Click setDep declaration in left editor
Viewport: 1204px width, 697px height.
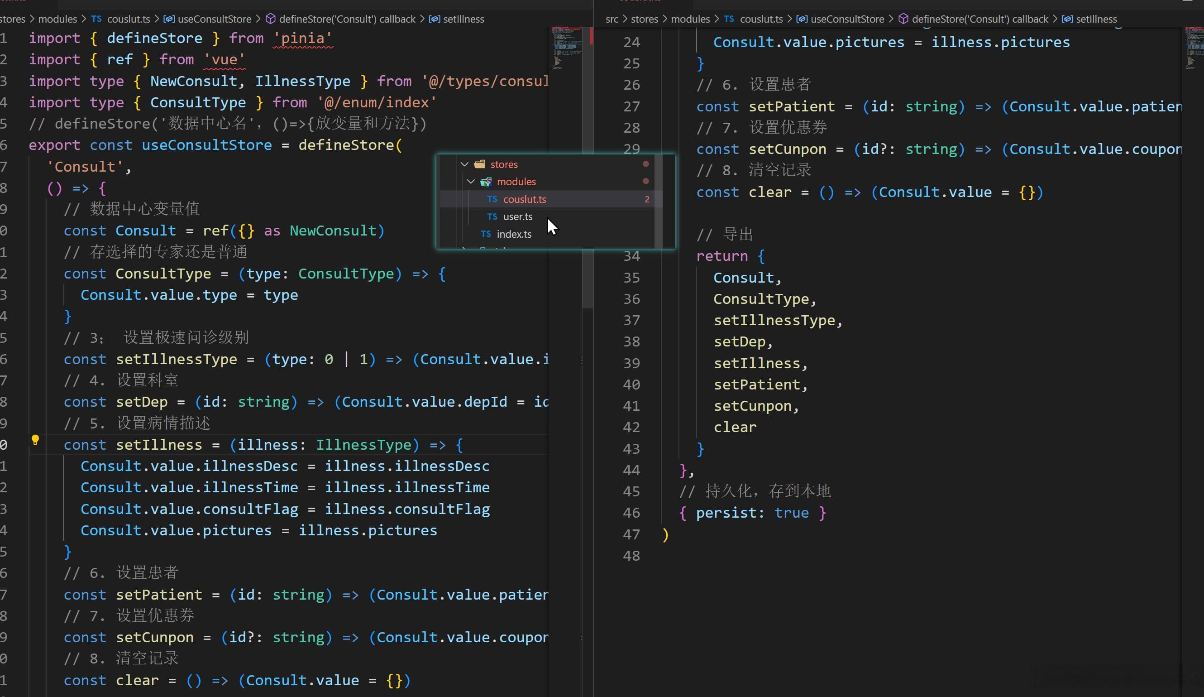[141, 402]
